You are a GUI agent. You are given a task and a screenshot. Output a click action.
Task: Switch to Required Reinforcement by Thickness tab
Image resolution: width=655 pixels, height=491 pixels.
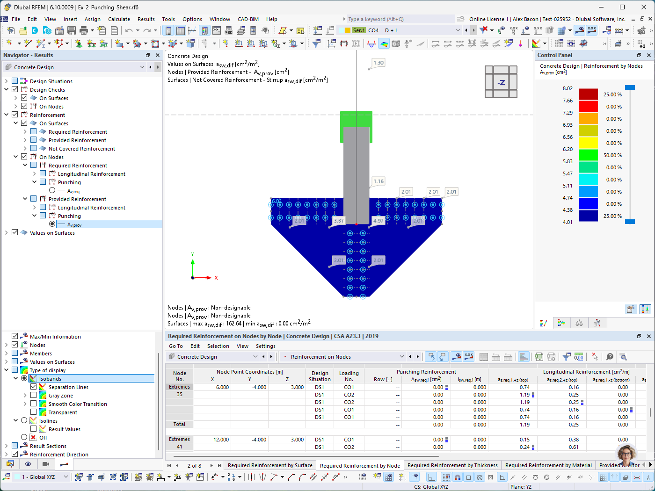452,465
